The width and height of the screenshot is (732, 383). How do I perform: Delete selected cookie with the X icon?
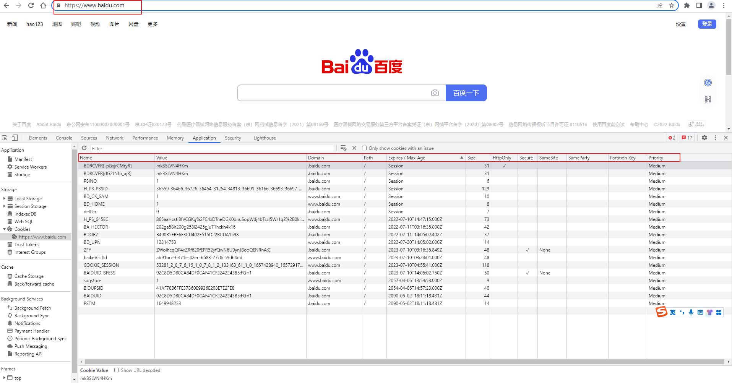coord(354,148)
